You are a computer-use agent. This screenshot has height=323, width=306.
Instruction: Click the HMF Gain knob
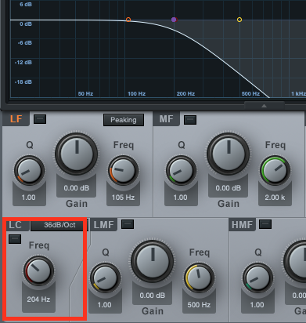click(295, 261)
